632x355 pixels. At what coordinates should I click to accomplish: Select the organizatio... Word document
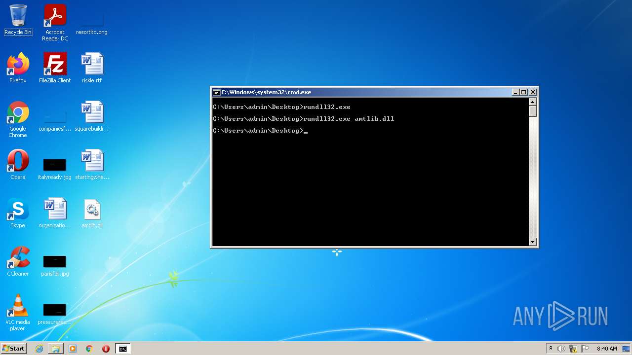tap(55, 213)
